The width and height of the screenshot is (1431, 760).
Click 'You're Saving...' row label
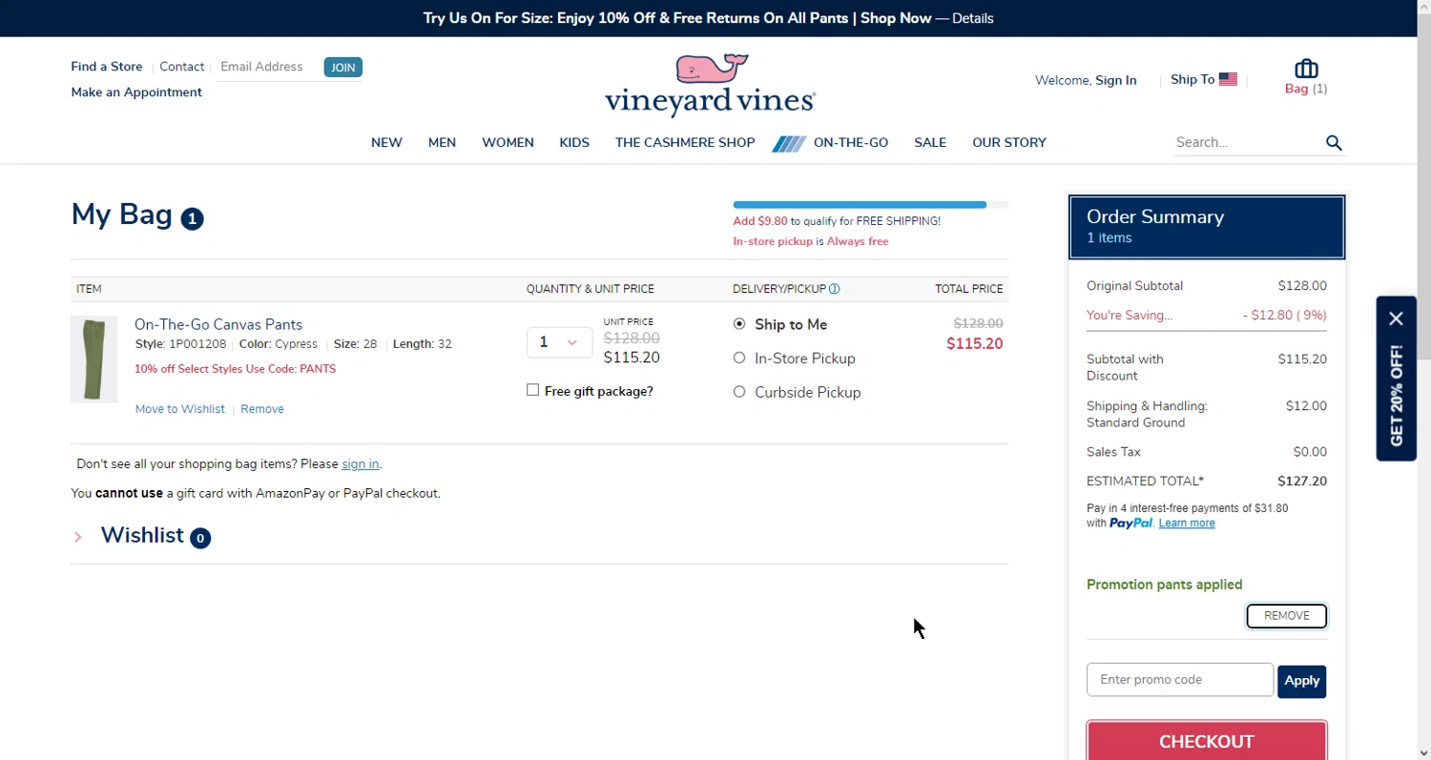click(1130, 316)
